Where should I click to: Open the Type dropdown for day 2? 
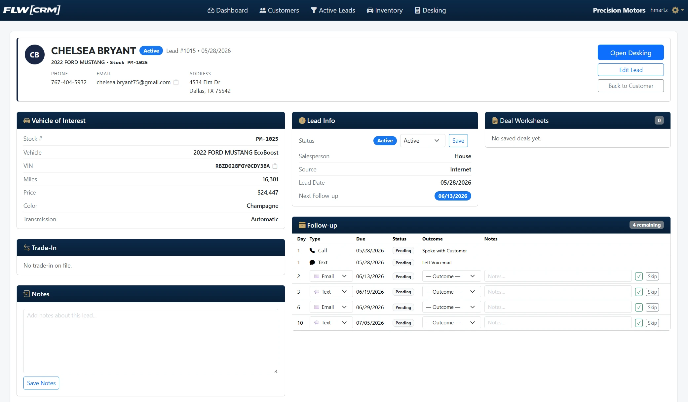pyautogui.click(x=331, y=276)
